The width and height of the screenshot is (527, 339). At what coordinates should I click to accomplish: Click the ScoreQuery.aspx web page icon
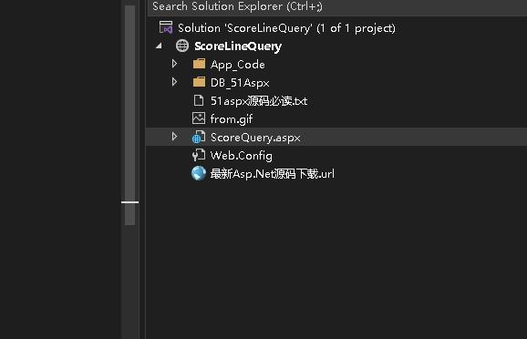coord(199,137)
